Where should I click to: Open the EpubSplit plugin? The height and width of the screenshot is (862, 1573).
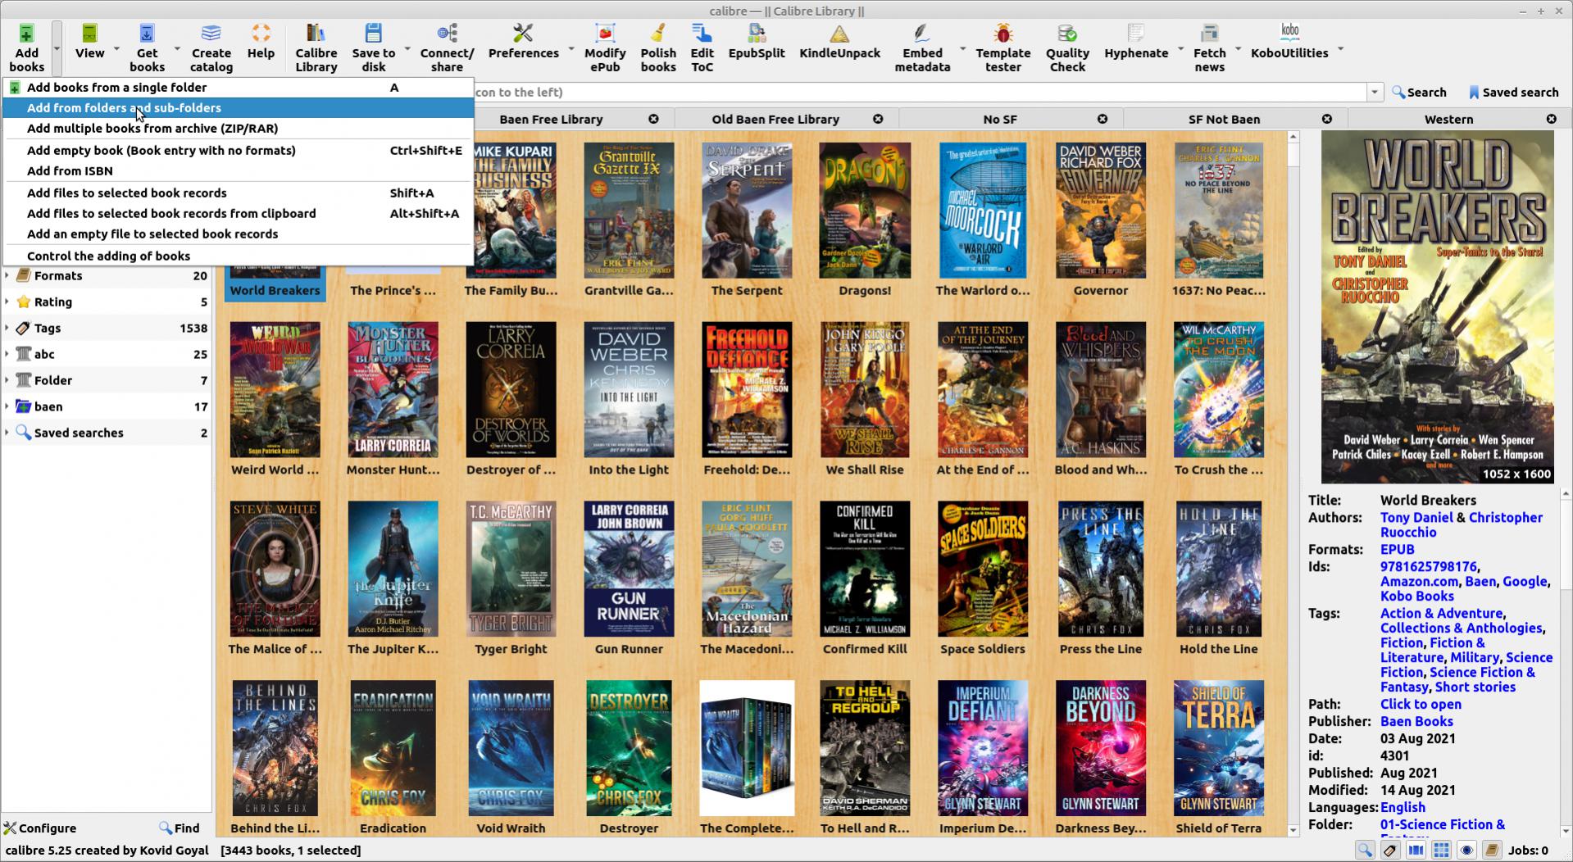[x=756, y=43]
